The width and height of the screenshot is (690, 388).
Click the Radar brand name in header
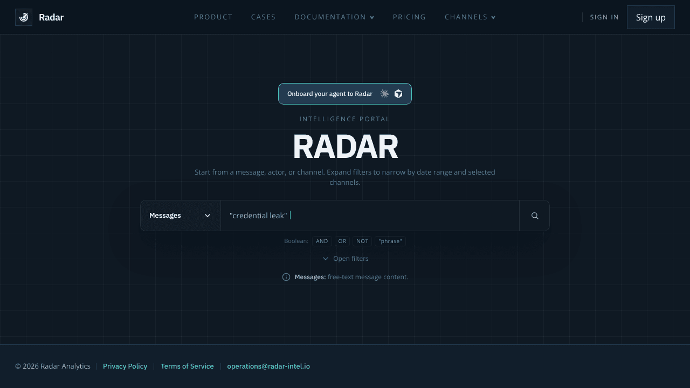[51, 17]
